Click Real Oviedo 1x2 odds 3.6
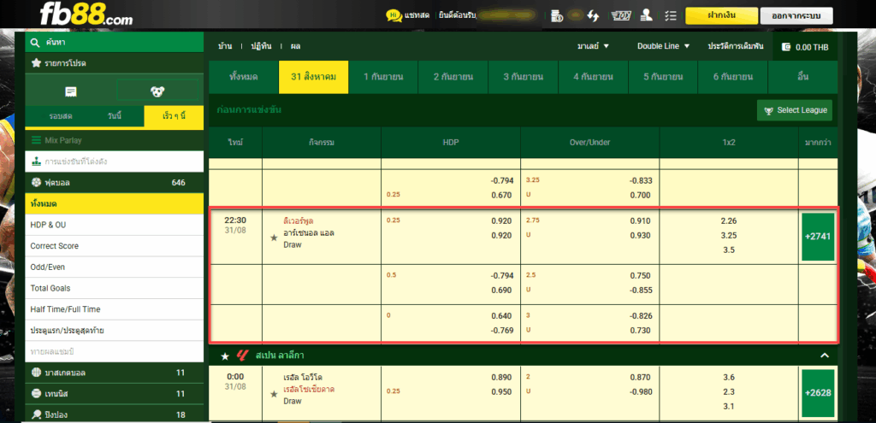Screen dimensions: 876x423 point(729,377)
